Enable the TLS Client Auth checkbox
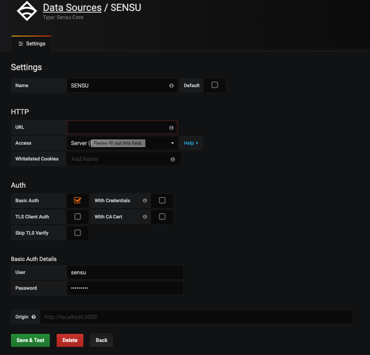The height and width of the screenshot is (355, 370). pyautogui.click(x=77, y=216)
